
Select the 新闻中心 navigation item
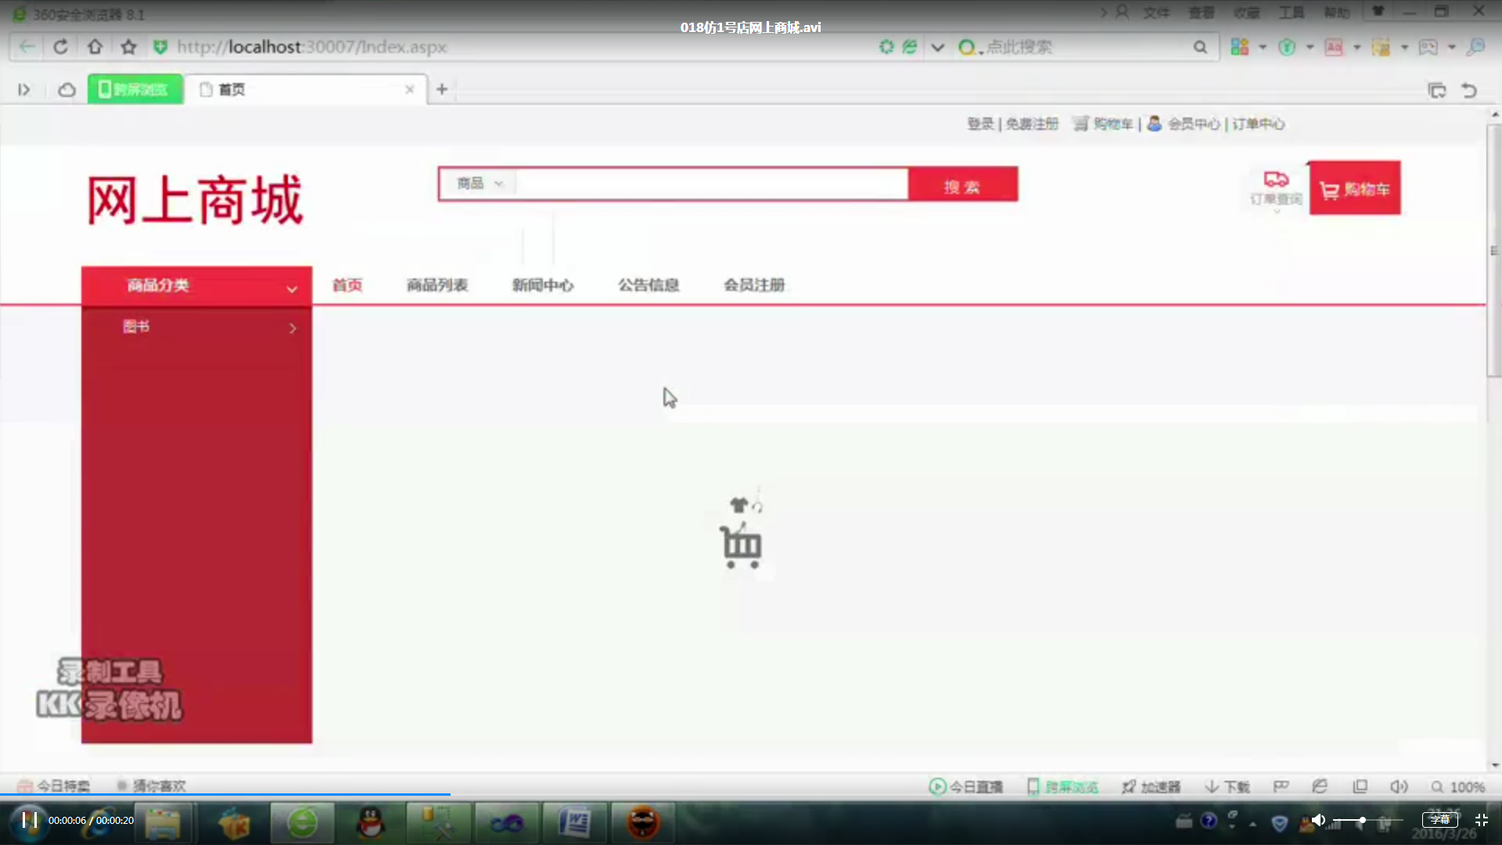coord(543,286)
